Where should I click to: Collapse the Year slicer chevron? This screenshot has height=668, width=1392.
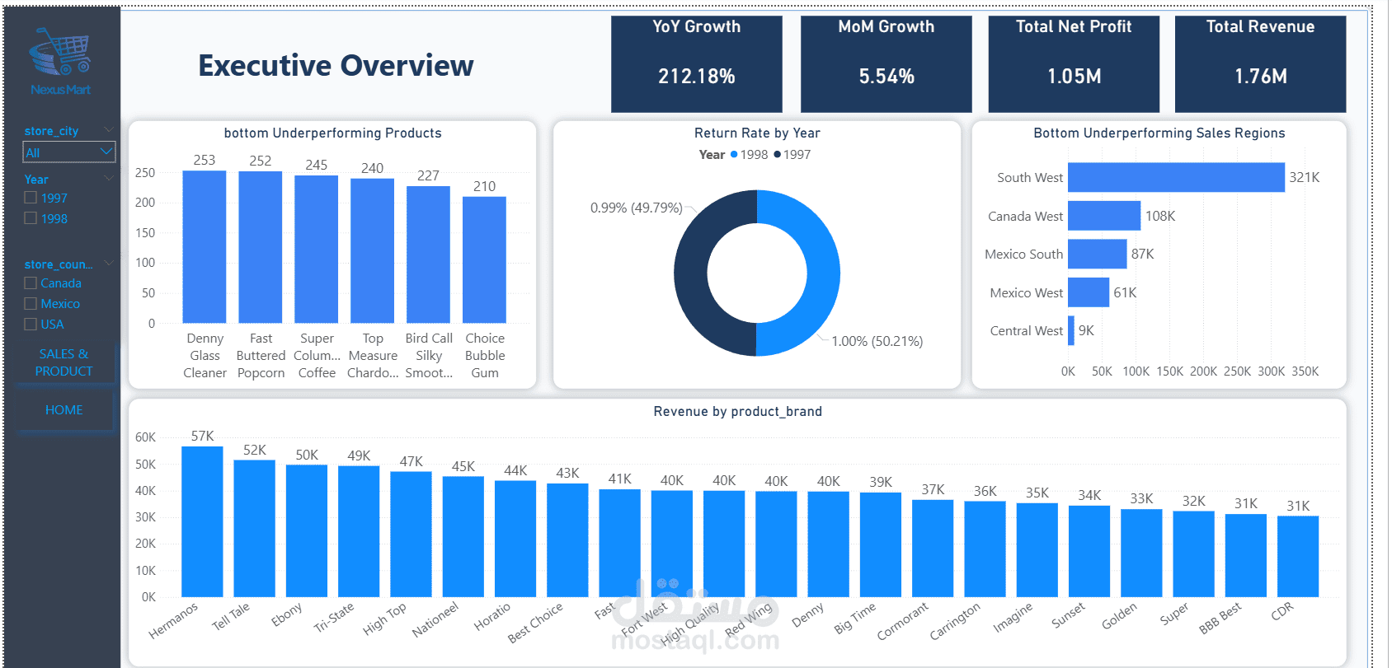click(108, 179)
